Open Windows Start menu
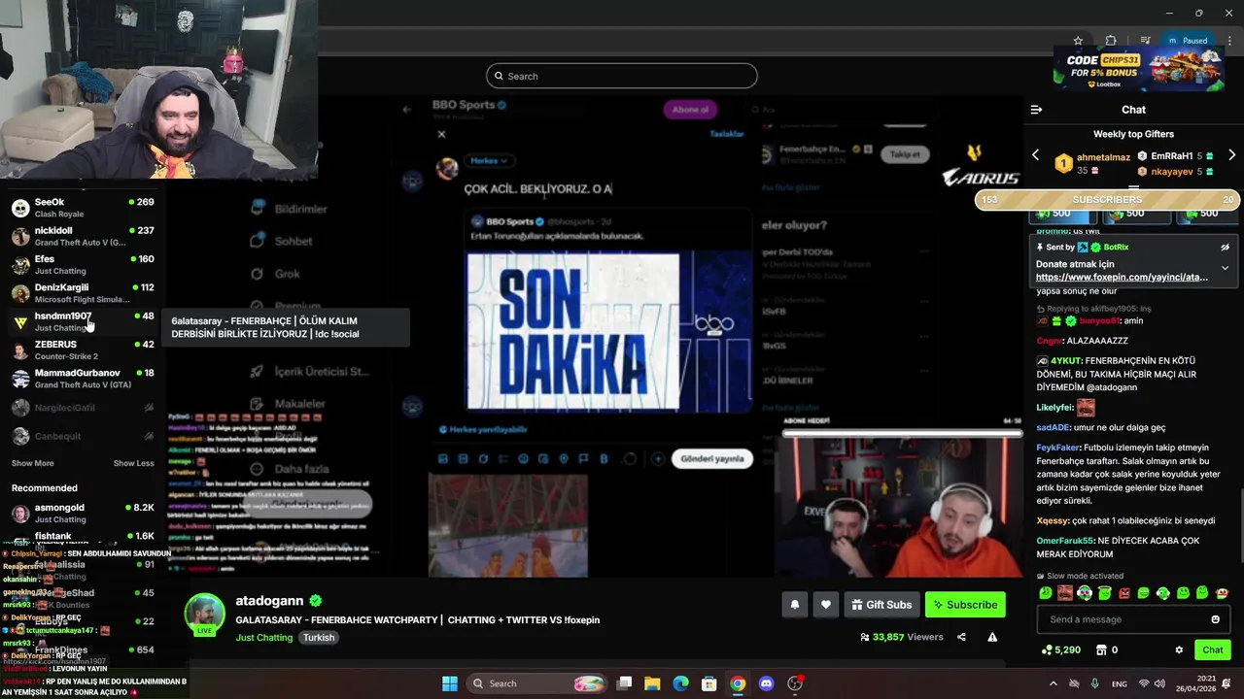The image size is (1244, 699). (450, 683)
